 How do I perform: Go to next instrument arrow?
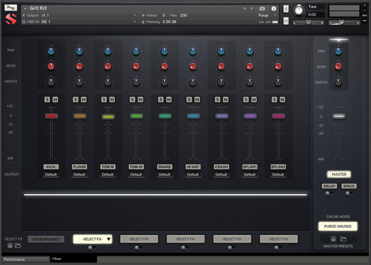click(x=251, y=8)
